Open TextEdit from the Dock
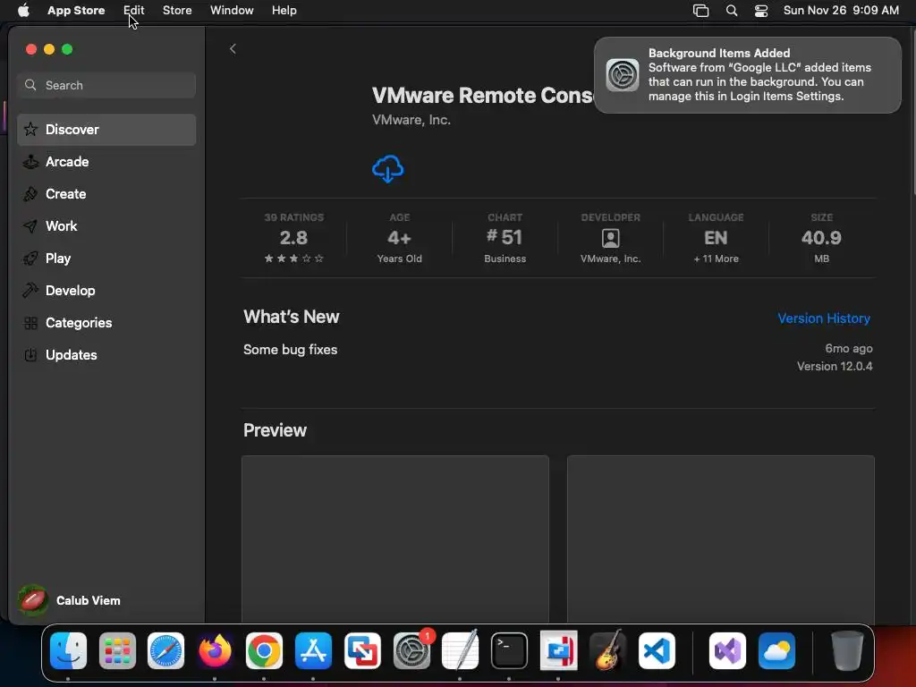Viewport: 916px width, 687px height. coord(461,651)
